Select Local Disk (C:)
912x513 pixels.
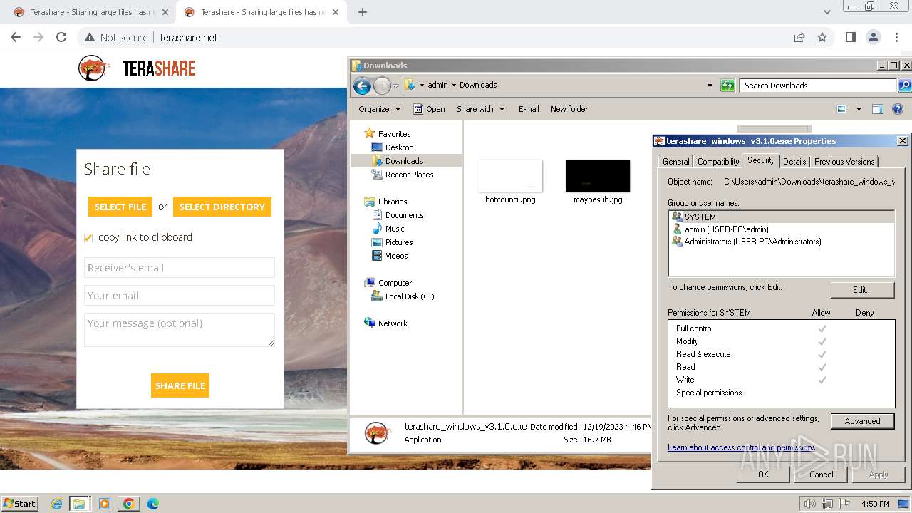coord(409,296)
